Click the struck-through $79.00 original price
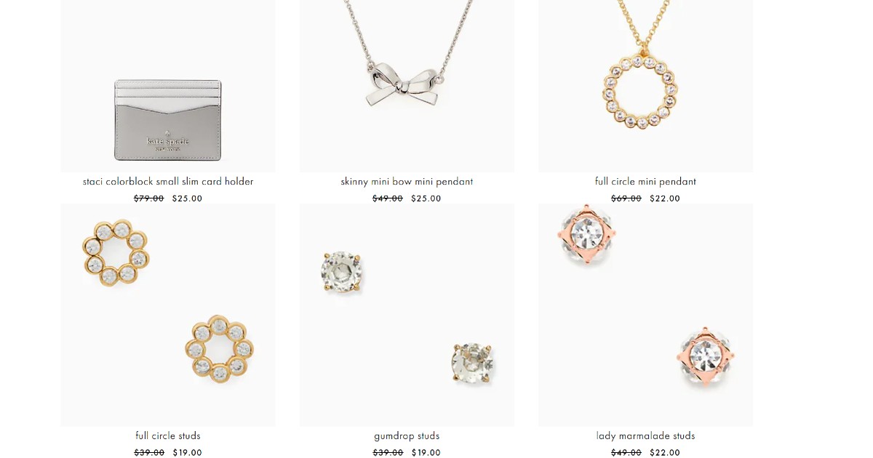 click(149, 198)
